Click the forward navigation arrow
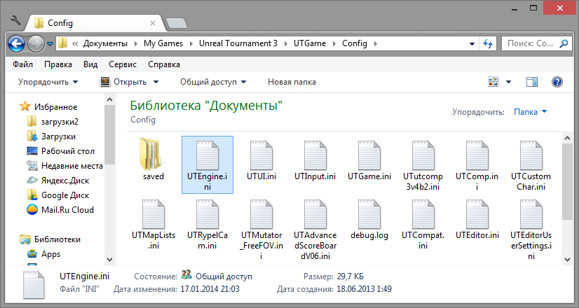 coord(36,44)
